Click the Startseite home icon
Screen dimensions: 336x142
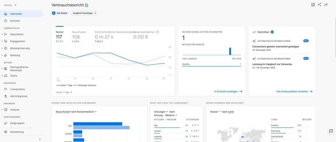pos(6,14)
